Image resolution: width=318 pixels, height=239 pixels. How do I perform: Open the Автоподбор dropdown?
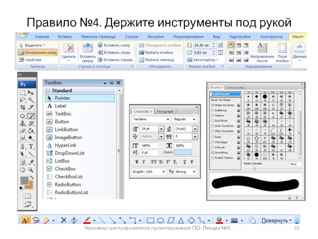point(217,60)
